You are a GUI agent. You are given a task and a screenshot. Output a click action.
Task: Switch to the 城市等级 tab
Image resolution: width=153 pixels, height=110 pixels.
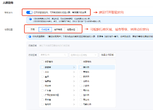click(58, 29)
